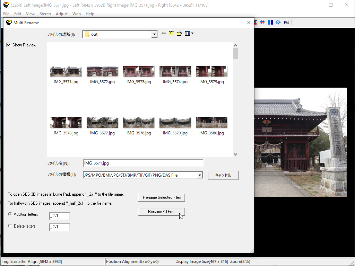
Task: Toggle the Show Preview checkbox
Action: (8, 45)
